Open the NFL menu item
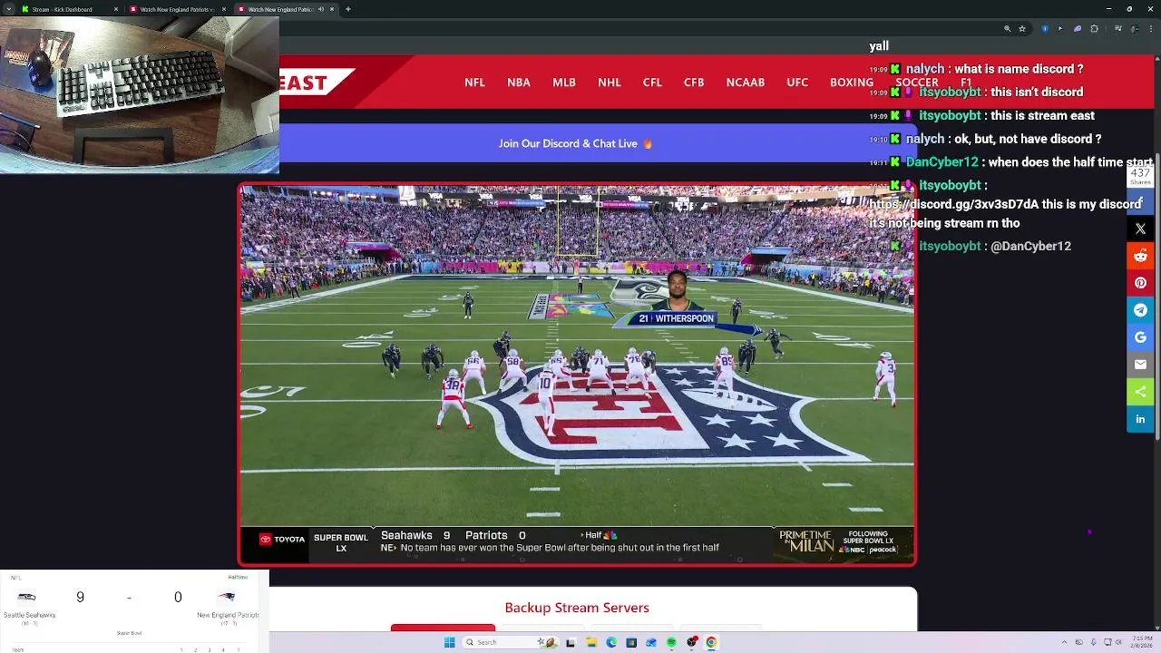The image size is (1161, 653). point(474,83)
